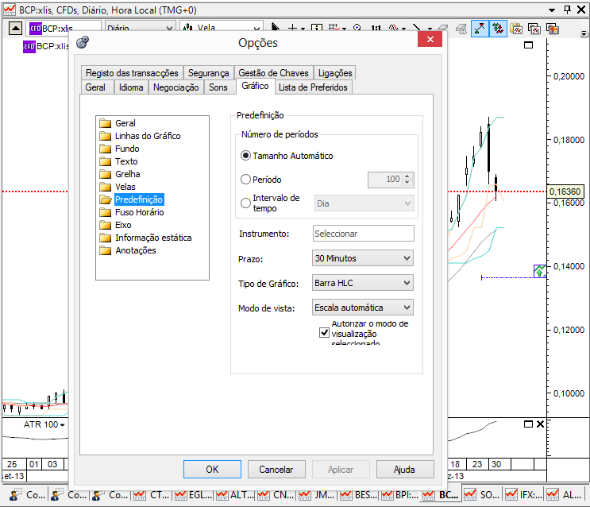Switch to the Negociação tab
590x507 pixels.
[x=175, y=87]
